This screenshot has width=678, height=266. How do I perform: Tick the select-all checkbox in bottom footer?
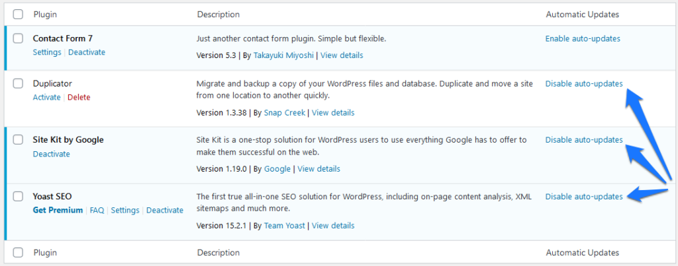(x=18, y=253)
